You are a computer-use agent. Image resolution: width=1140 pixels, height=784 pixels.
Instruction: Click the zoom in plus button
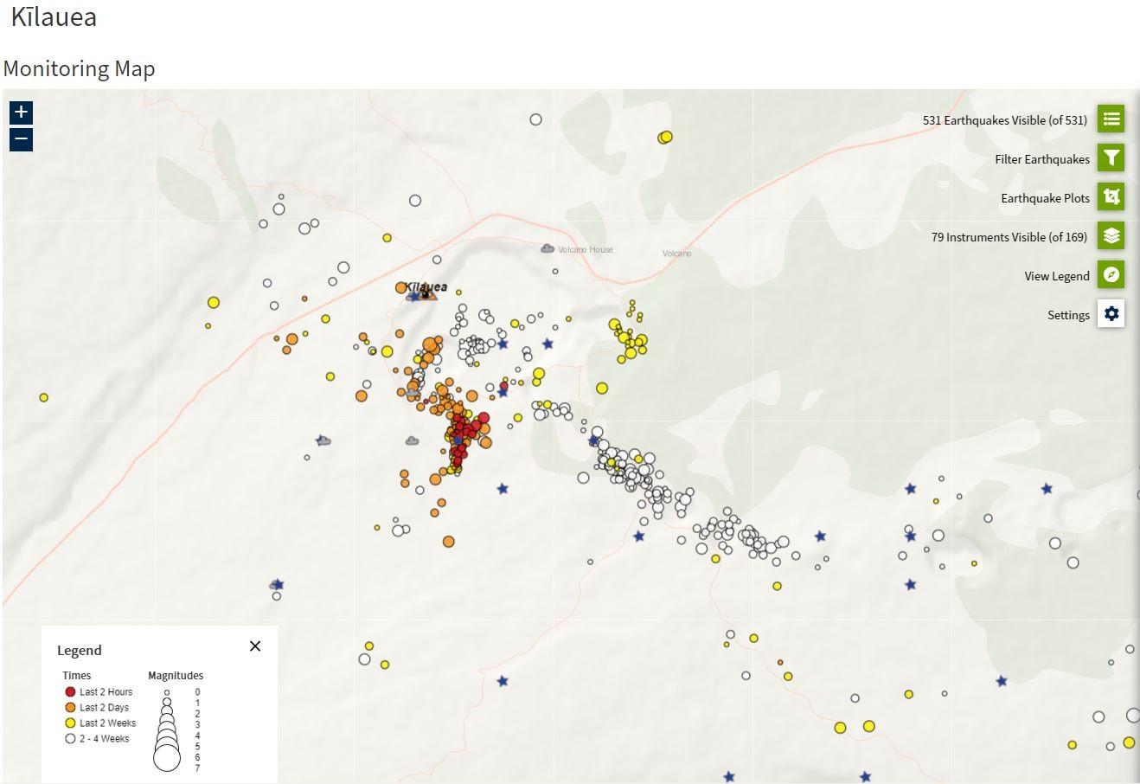[x=21, y=112]
